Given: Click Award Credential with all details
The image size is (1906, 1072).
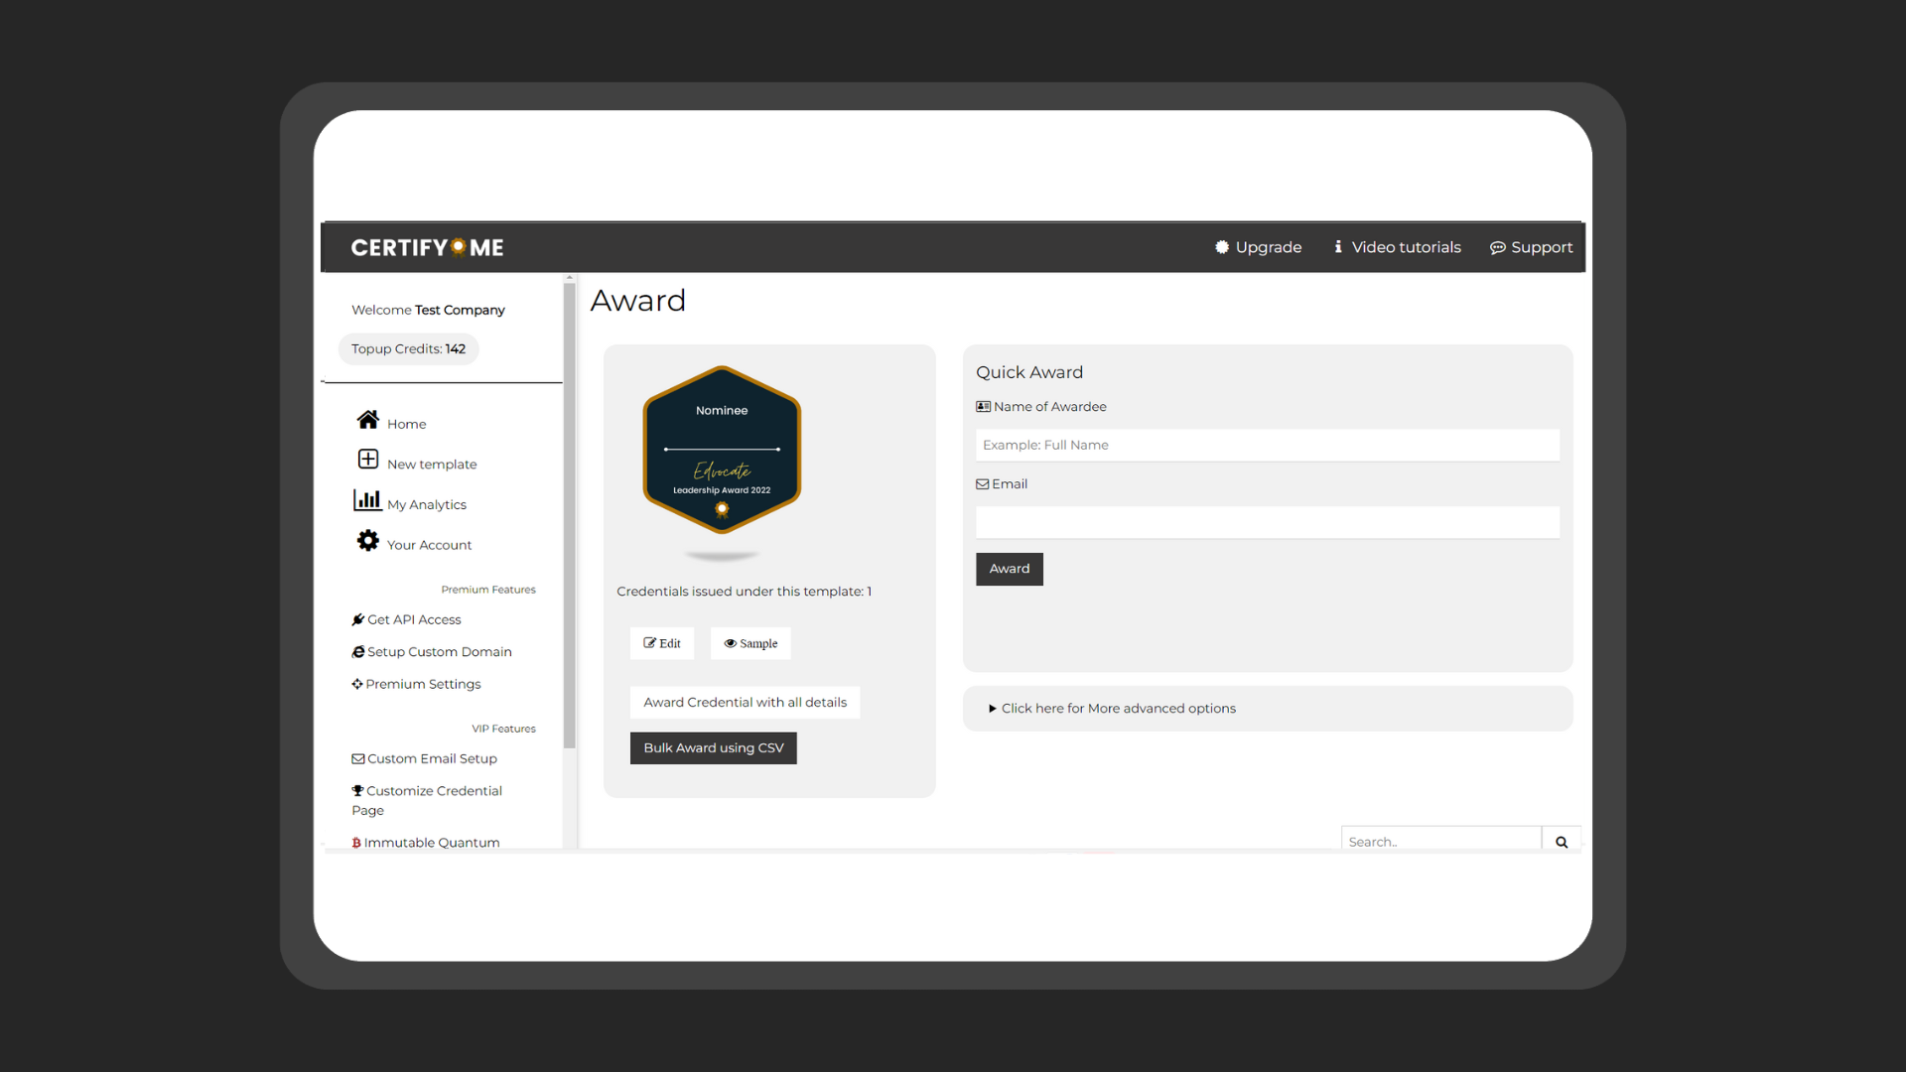Looking at the screenshot, I should click(745, 703).
